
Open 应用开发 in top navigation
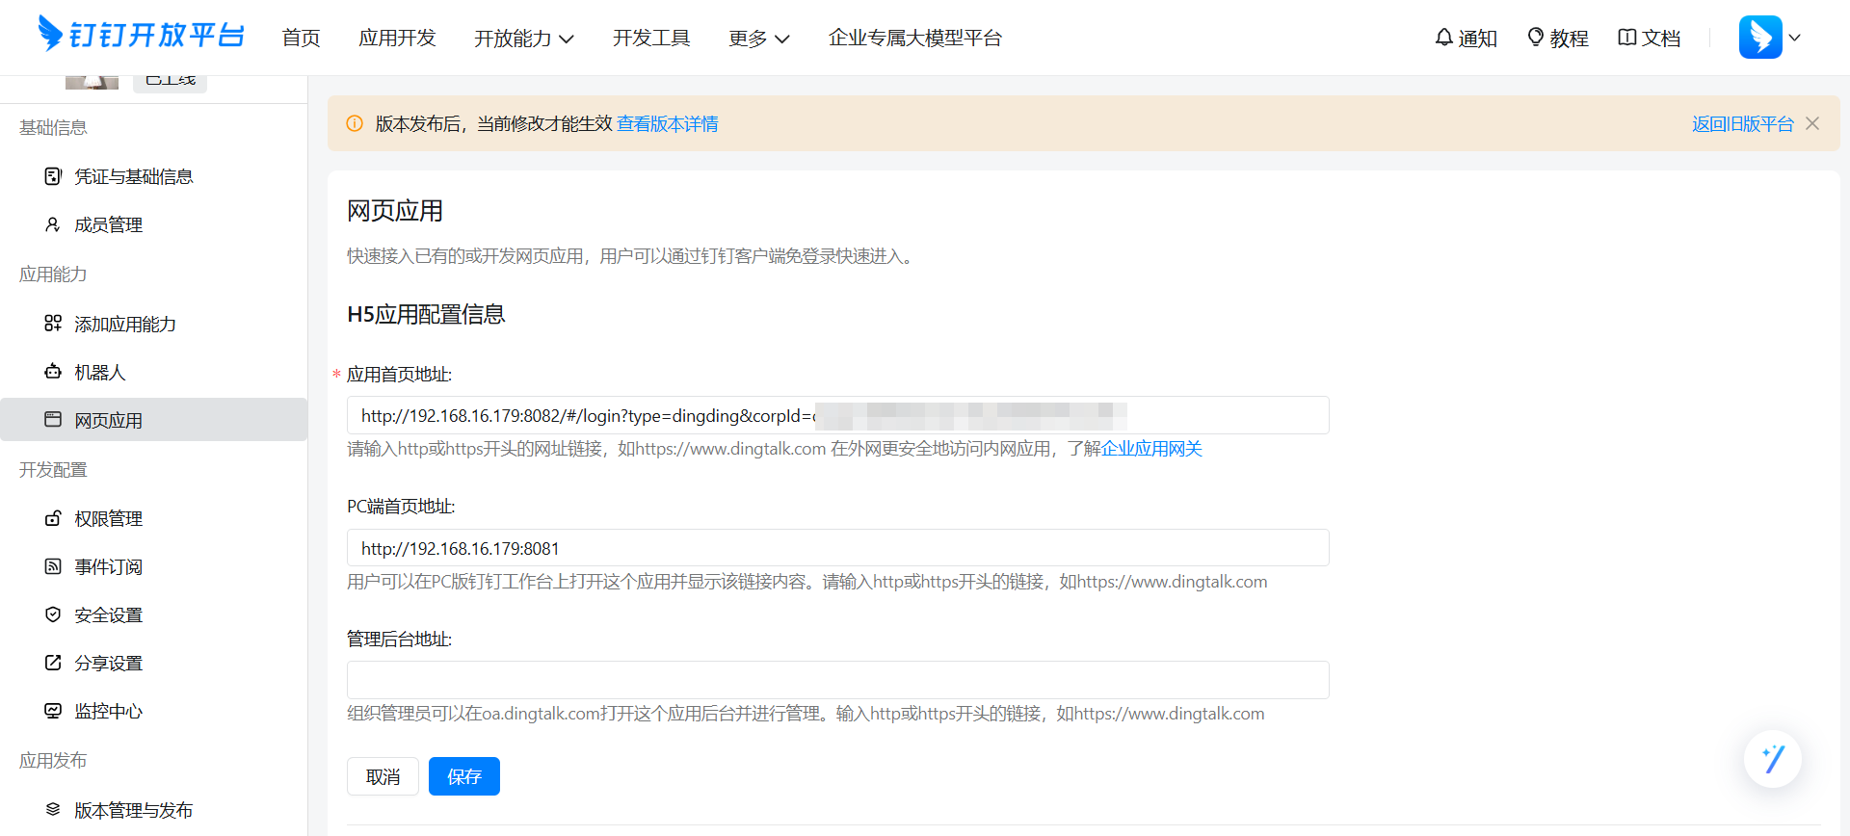pos(397,38)
